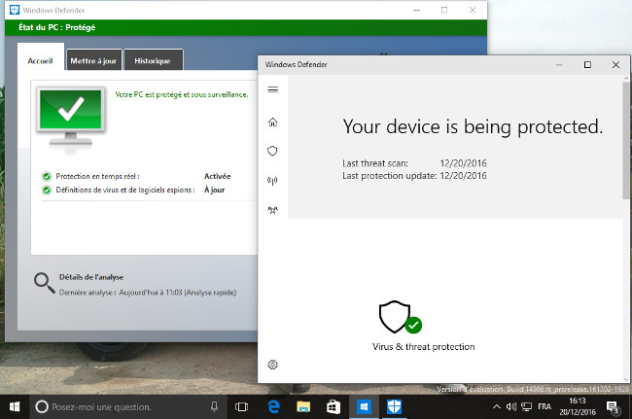Click the Last protection update date
This screenshot has width=632, height=419.
[x=463, y=176]
